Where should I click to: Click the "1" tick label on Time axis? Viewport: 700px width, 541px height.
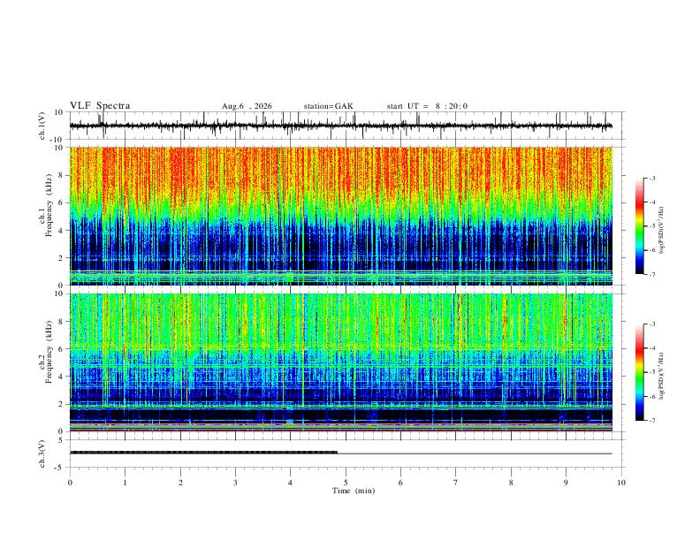(x=125, y=483)
